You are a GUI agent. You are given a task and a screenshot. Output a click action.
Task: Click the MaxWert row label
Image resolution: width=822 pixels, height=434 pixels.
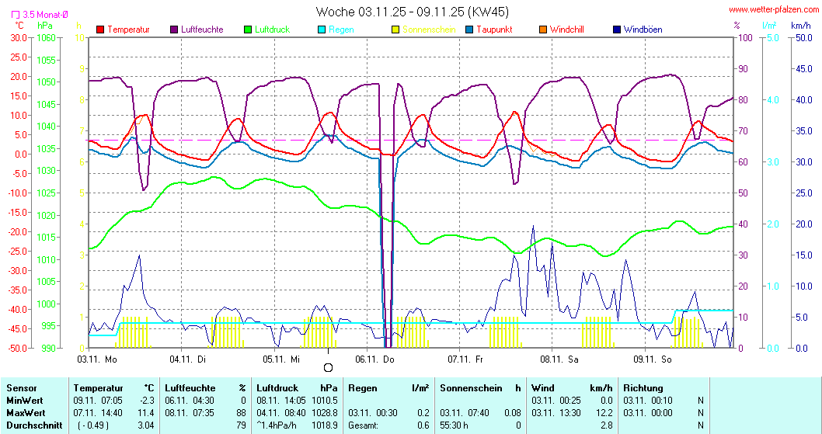click(25, 413)
